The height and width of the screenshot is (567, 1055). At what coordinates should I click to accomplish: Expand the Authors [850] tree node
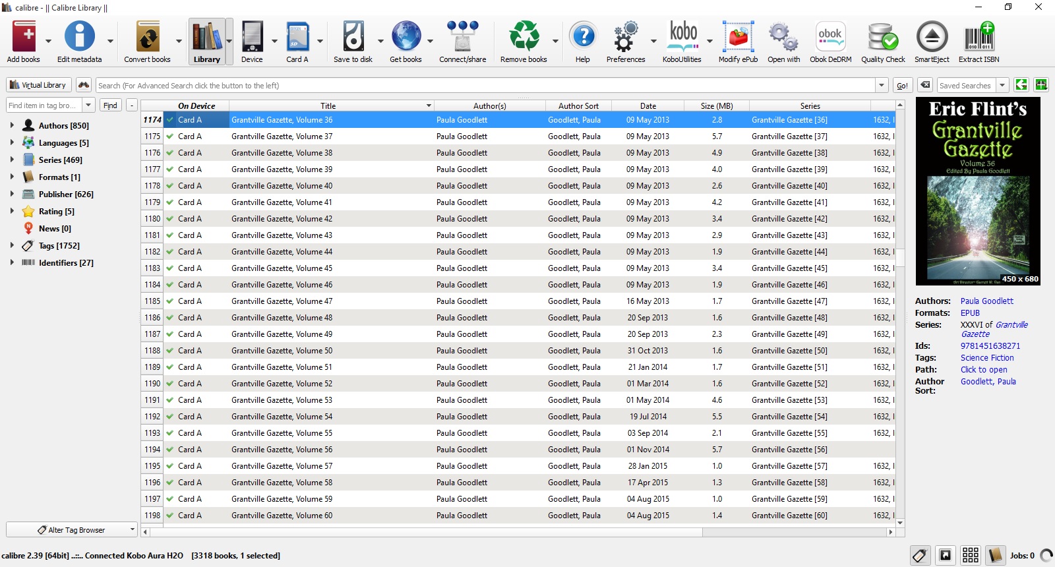(x=12, y=125)
